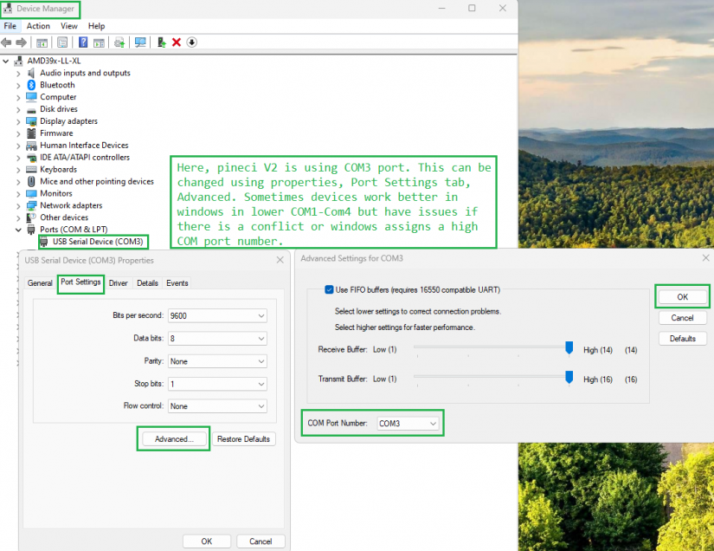Viewport: 714px width, 551px height.
Task: Select USB Serial Device (COM3) in tree
Action: point(97,242)
